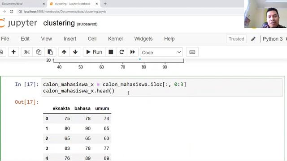Open the Insert menu
287x161 pixels.
[70, 39]
